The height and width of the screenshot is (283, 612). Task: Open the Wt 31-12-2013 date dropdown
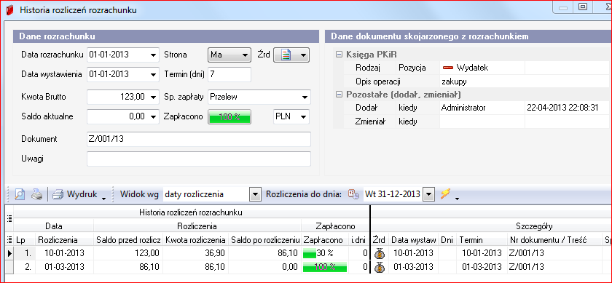(x=428, y=194)
